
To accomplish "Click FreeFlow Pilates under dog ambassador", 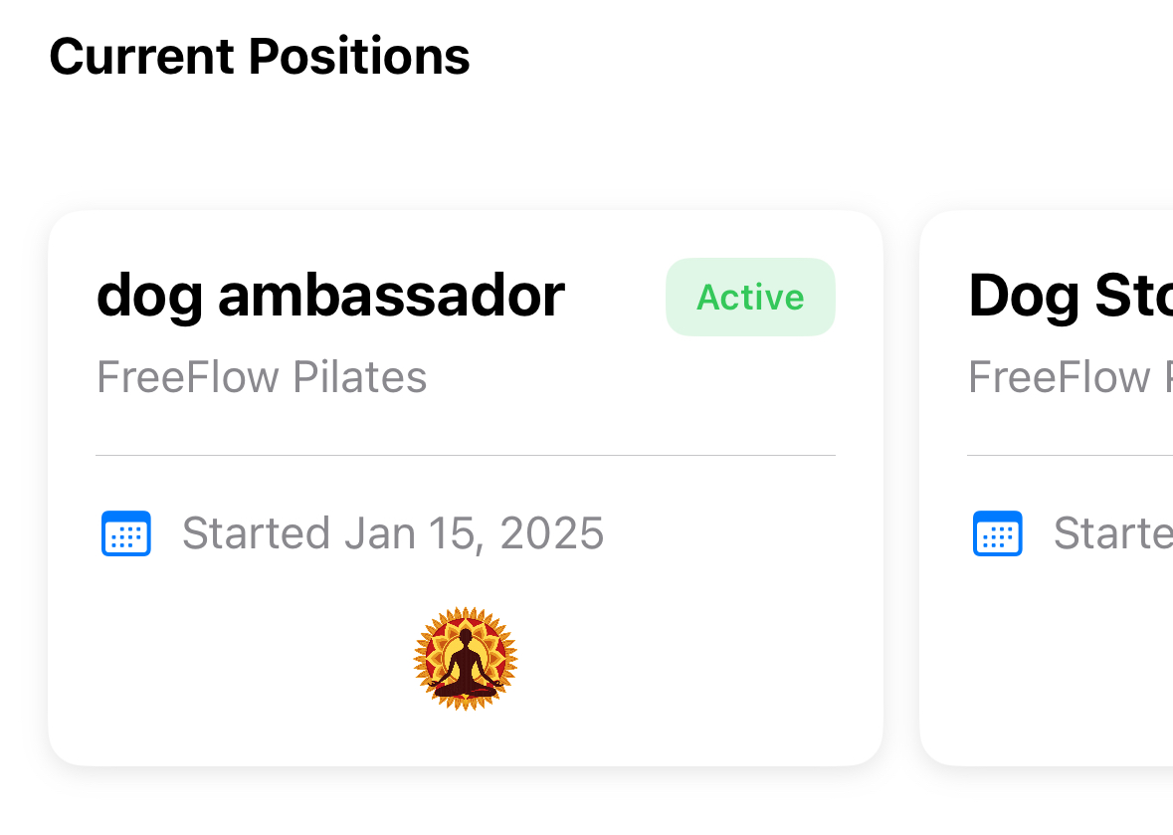I will coord(262,376).
